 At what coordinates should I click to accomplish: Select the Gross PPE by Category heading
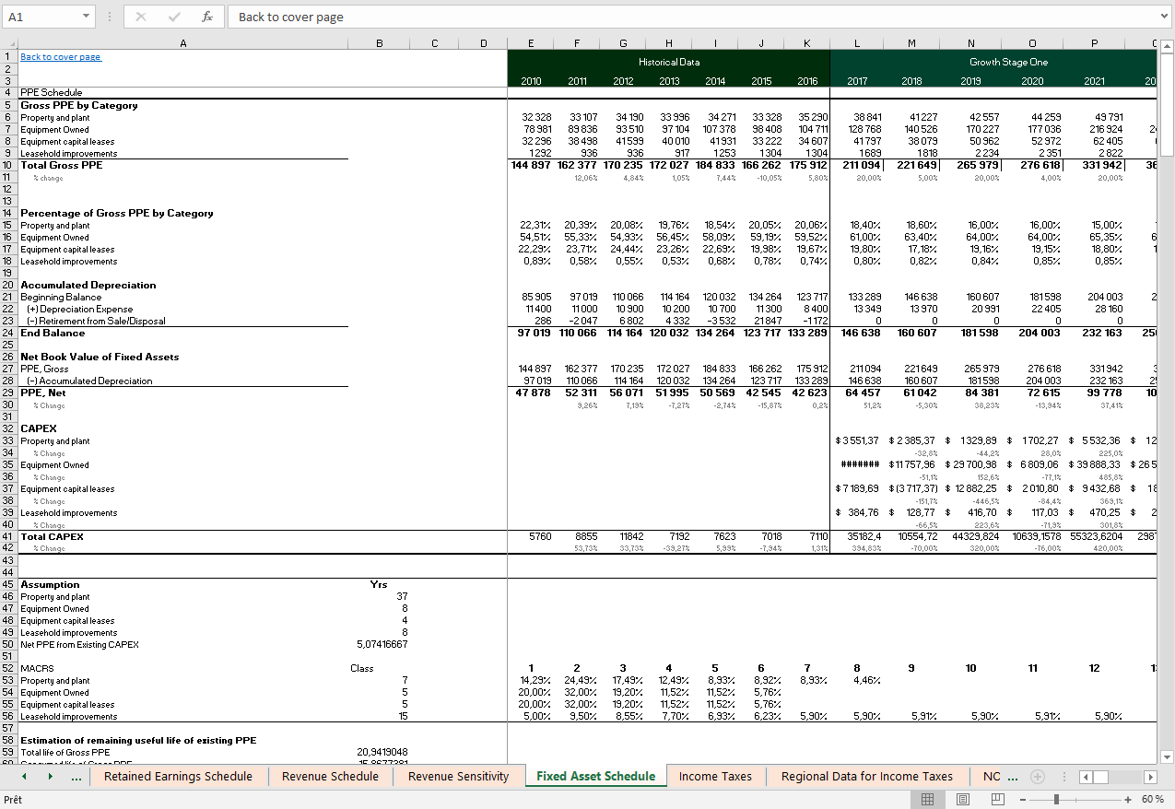pyautogui.click(x=79, y=105)
